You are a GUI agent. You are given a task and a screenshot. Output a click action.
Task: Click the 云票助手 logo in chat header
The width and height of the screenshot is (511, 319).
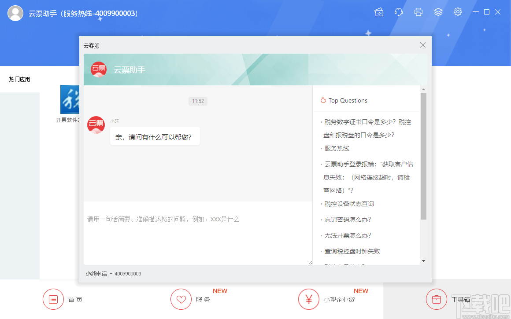click(99, 70)
